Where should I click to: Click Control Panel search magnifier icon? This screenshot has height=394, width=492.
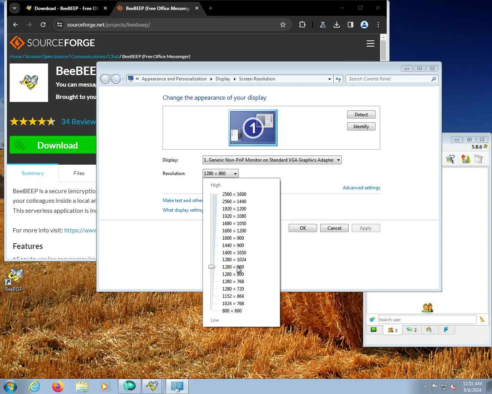pos(434,79)
